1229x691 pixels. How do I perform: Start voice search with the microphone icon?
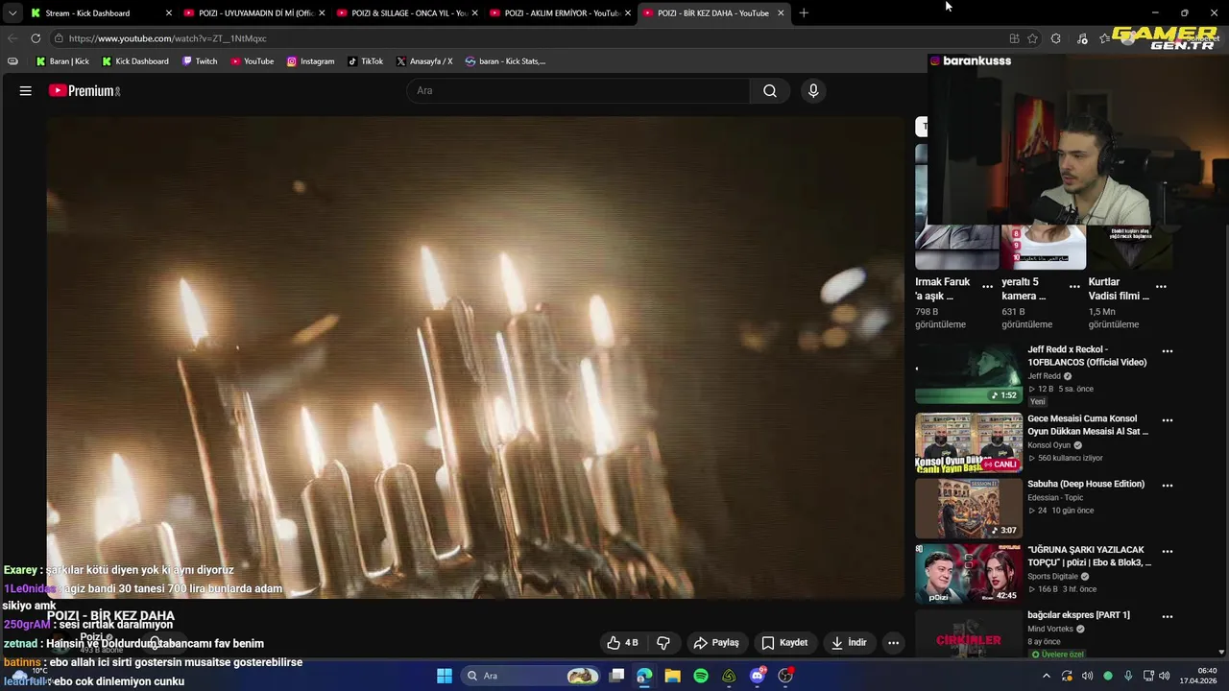pos(813,90)
